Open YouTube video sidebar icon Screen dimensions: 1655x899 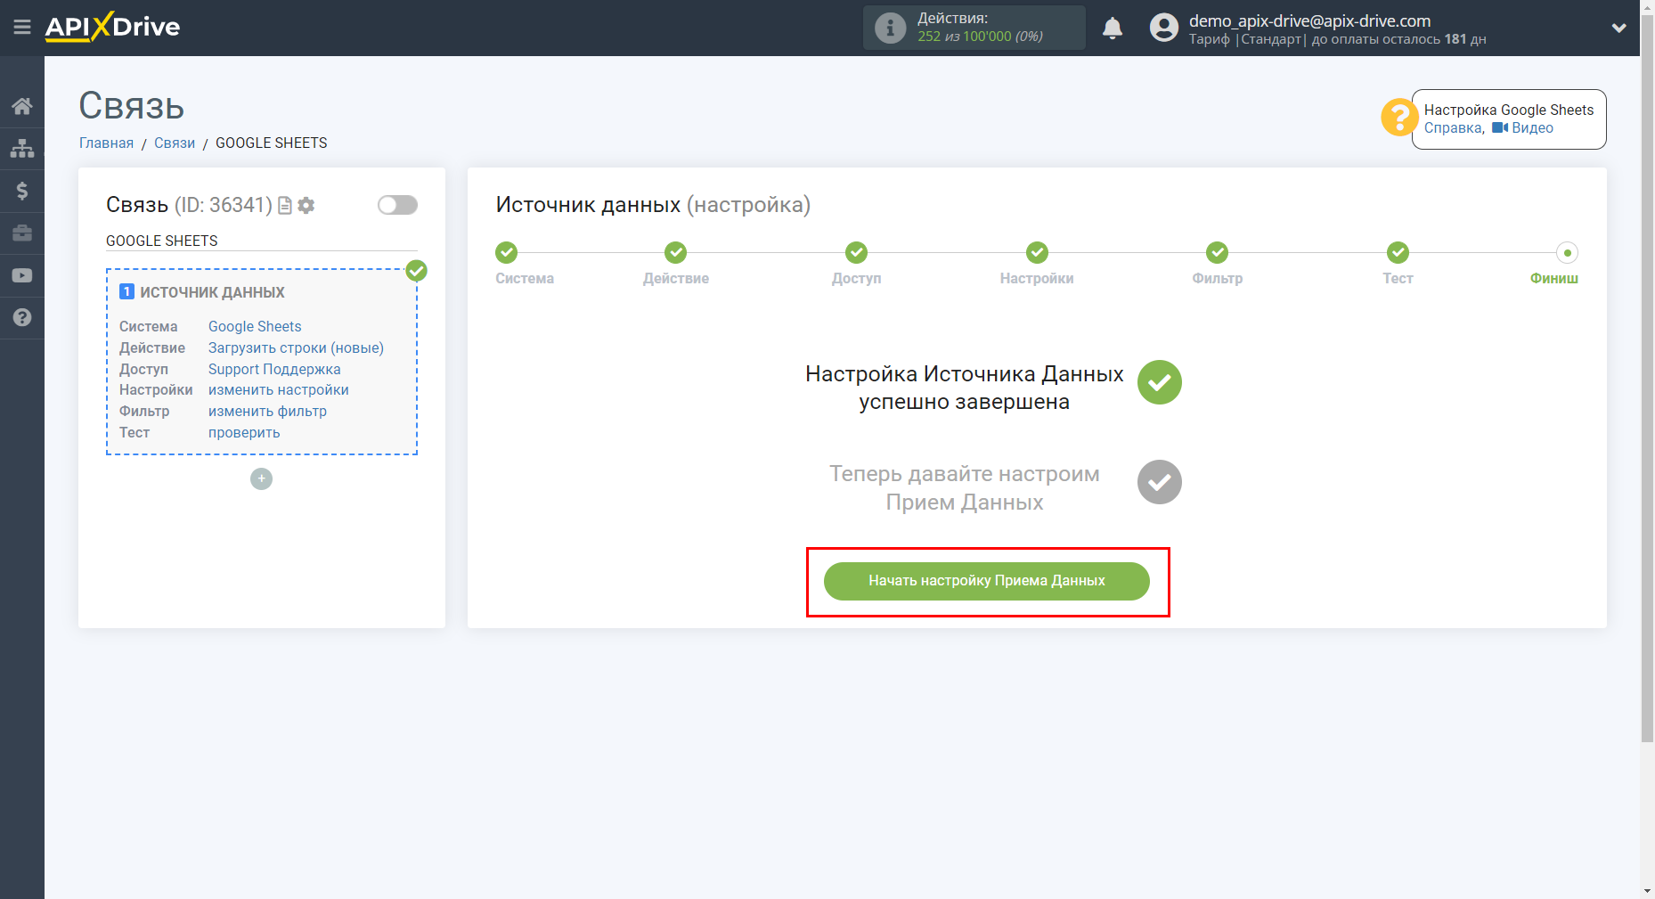pos(22,275)
